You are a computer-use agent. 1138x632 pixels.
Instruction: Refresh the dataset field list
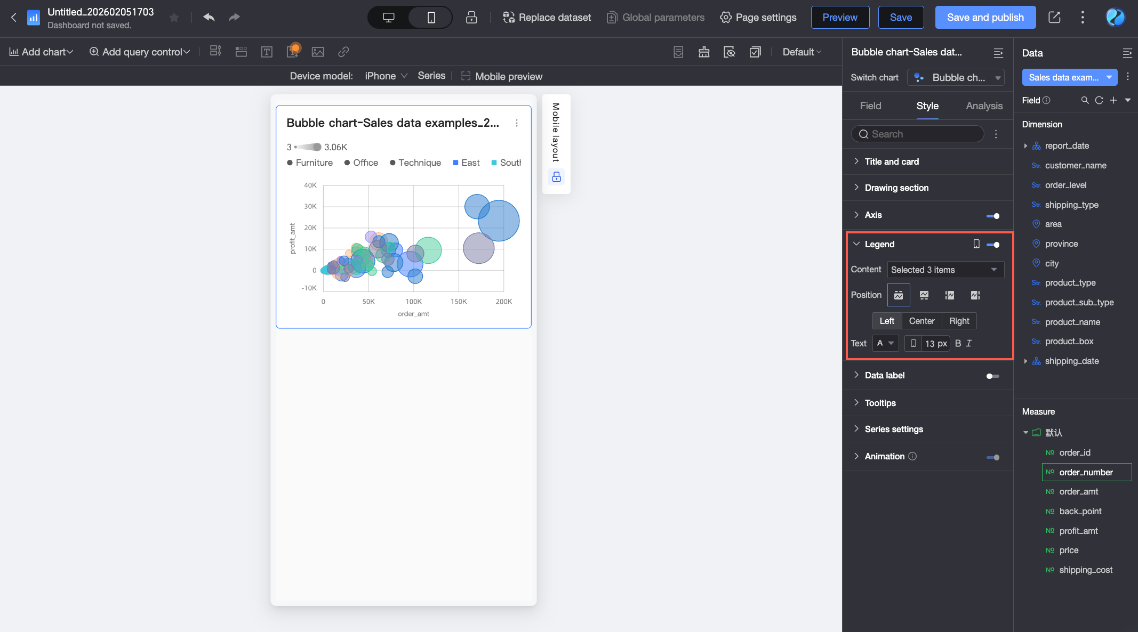(1099, 100)
